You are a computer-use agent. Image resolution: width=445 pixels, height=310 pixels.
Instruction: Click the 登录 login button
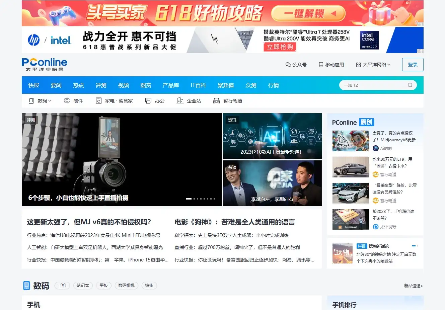click(413, 65)
